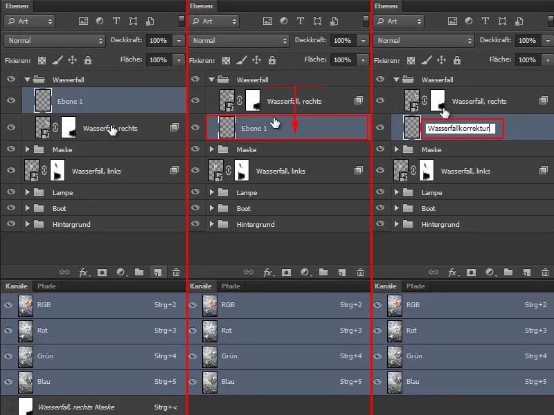
Task: Expand the Maske group in left panel
Action: (27, 149)
